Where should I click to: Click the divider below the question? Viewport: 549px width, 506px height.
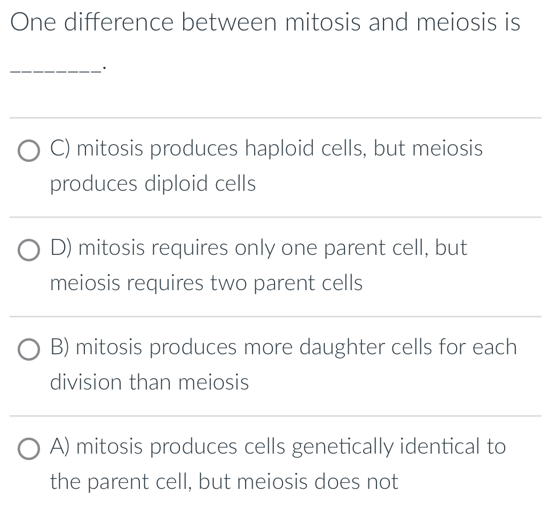(x=274, y=118)
